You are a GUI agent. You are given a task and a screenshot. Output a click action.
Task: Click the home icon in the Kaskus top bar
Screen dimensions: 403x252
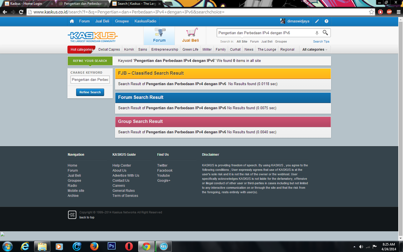point(72,21)
